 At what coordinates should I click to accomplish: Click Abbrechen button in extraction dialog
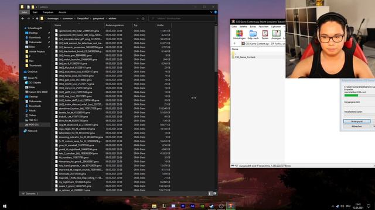click(x=357, y=127)
